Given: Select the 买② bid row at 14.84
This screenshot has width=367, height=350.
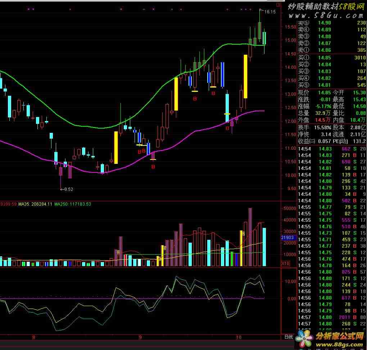Looking at the screenshot, I should pyautogui.click(x=332, y=64).
